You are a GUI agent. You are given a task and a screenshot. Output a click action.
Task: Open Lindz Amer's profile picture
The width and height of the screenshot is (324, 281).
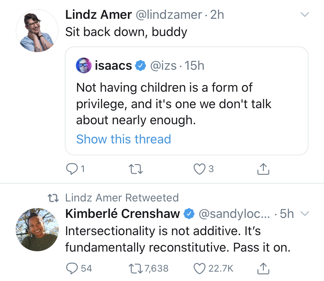tap(37, 31)
